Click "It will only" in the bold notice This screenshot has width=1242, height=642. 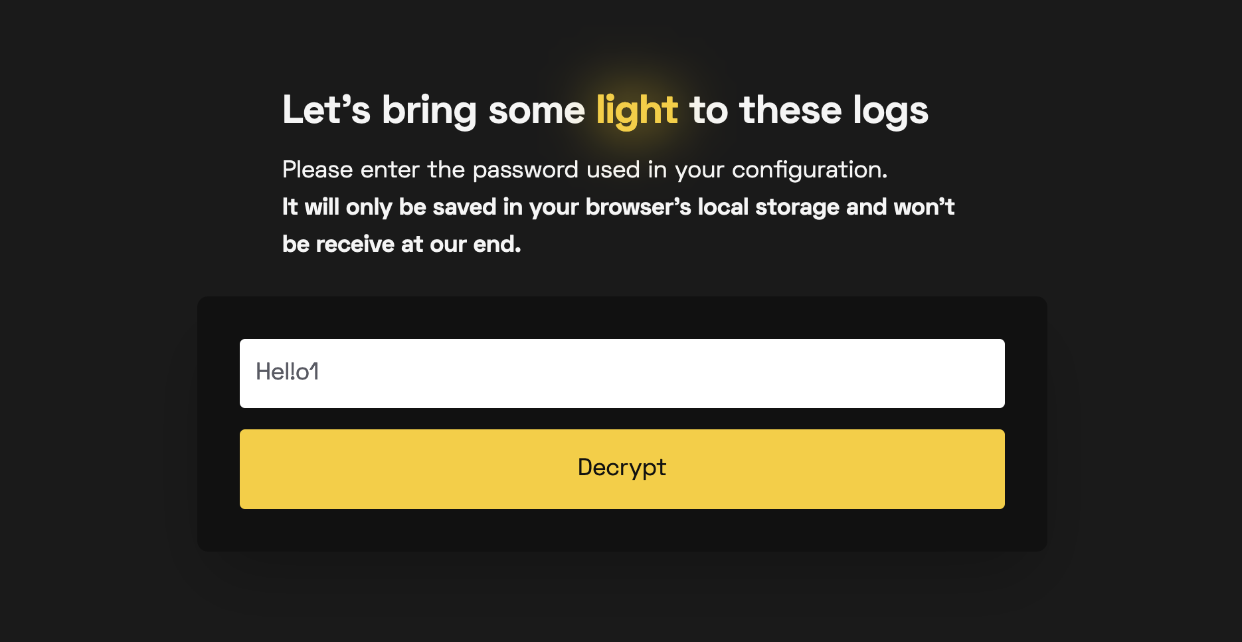(337, 207)
